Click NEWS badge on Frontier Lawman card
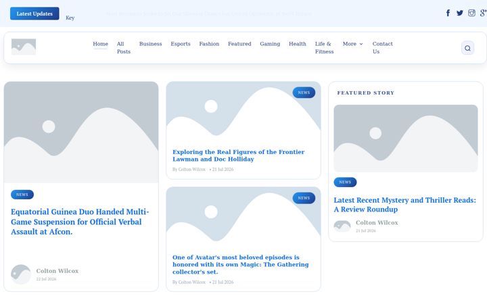The height and width of the screenshot is (304, 487). click(304, 93)
